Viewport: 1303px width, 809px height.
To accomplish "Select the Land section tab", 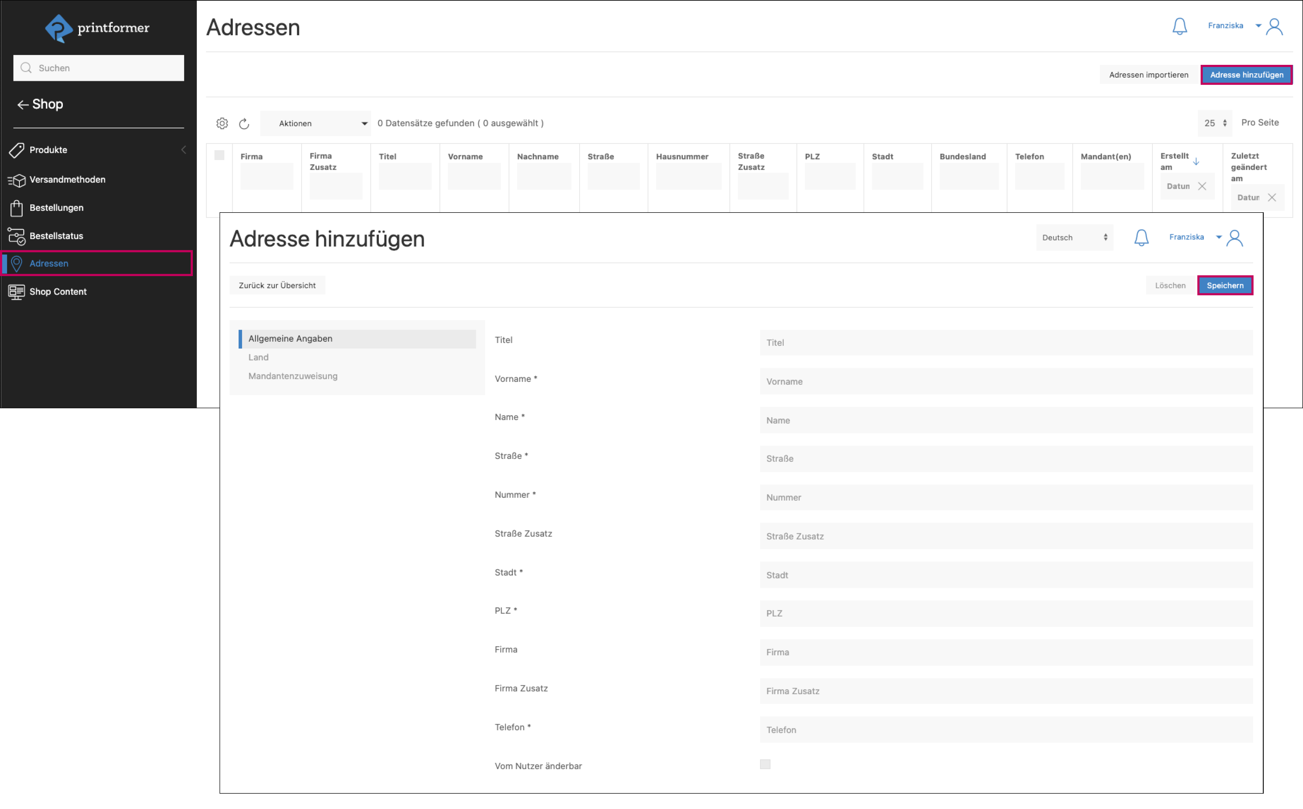I will coord(258,357).
